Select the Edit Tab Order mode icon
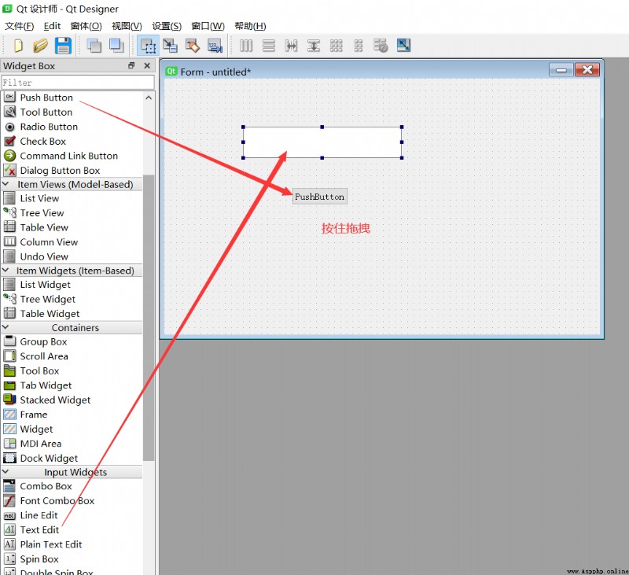Viewport: 629px width, 575px height. click(215, 46)
